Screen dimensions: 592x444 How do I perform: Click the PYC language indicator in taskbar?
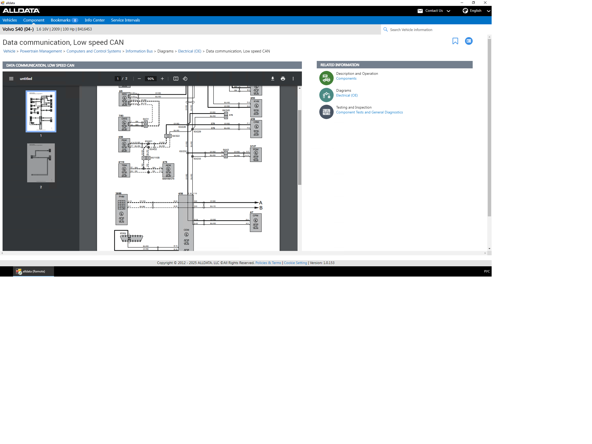[x=487, y=271]
